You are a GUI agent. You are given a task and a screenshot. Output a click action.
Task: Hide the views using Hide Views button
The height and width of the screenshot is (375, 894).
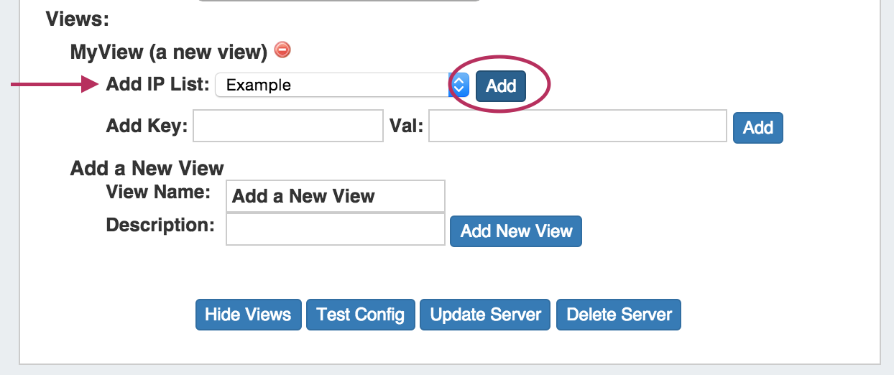click(248, 315)
